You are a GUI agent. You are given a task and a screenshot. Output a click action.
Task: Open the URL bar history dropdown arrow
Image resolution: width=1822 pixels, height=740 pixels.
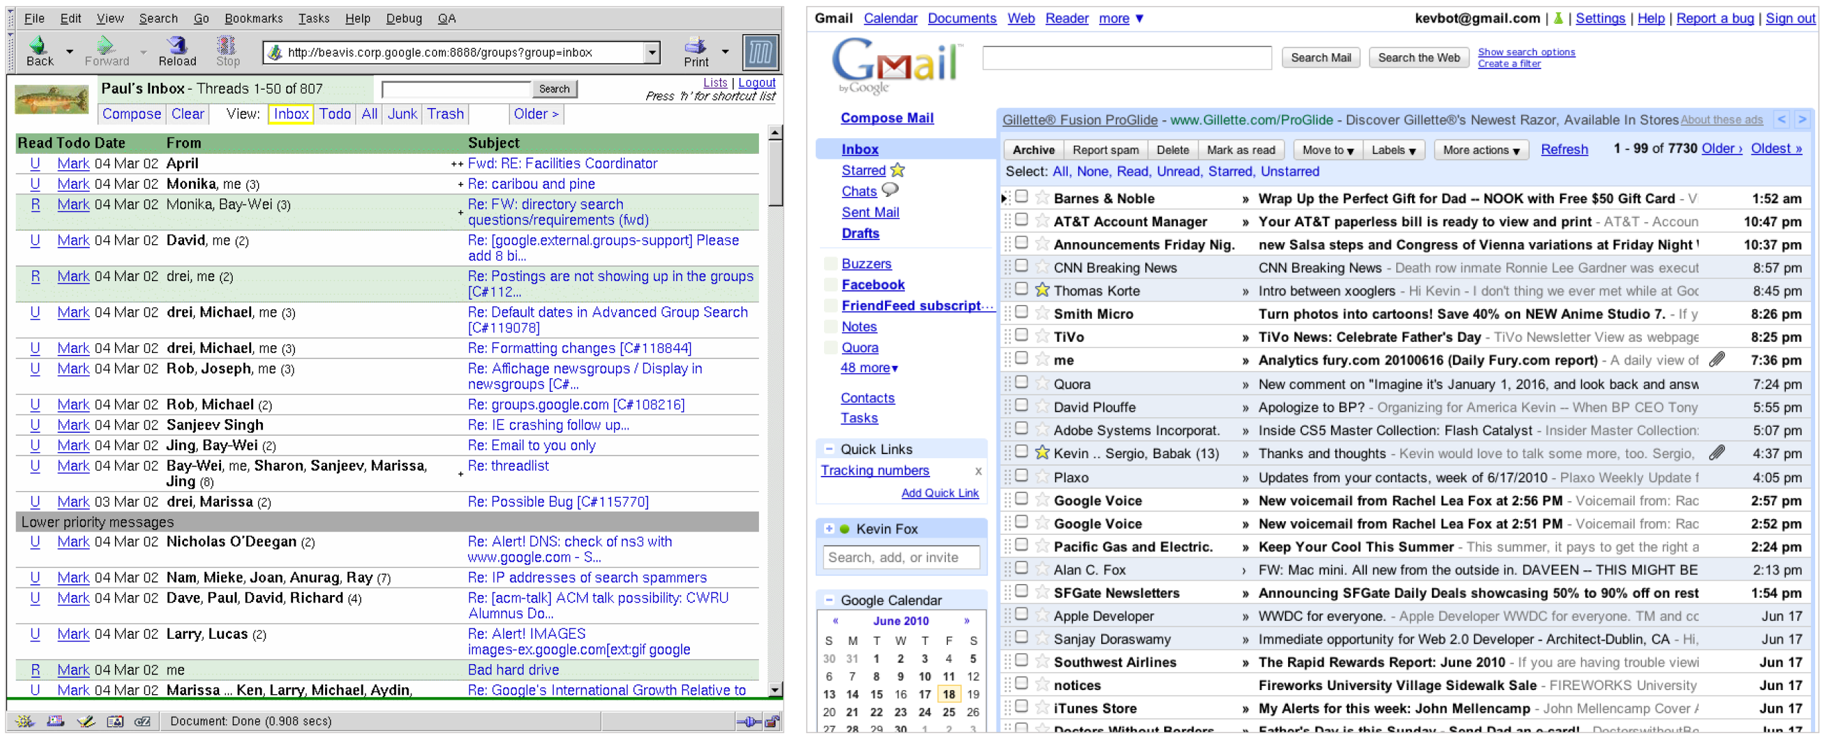652,52
